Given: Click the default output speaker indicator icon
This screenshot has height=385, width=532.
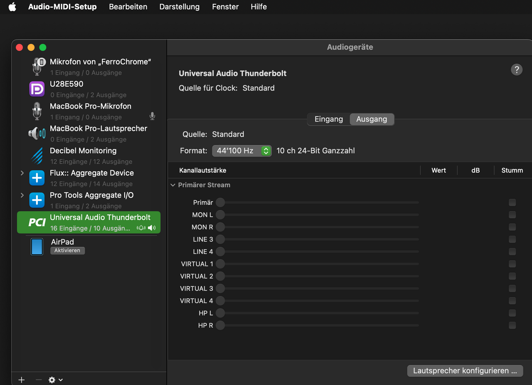Looking at the screenshot, I should (x=152, y=228).
